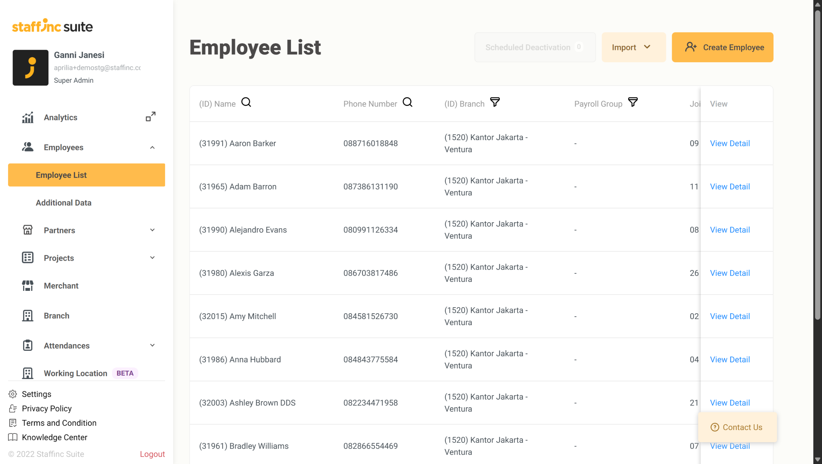Open Additional Data submenu item

click(x=64, y=203)
